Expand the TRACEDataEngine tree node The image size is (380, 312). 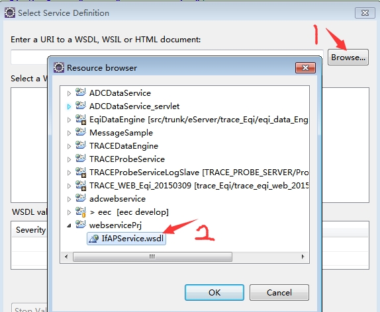(x=69, y=146)
